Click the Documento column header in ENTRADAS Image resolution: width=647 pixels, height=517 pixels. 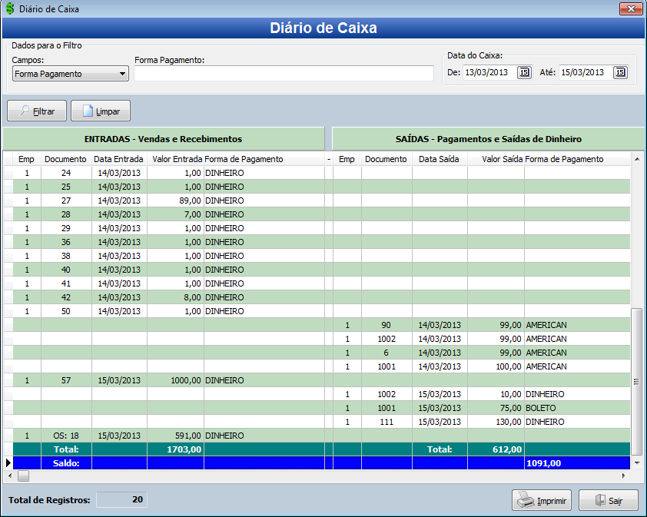[65, 159]
